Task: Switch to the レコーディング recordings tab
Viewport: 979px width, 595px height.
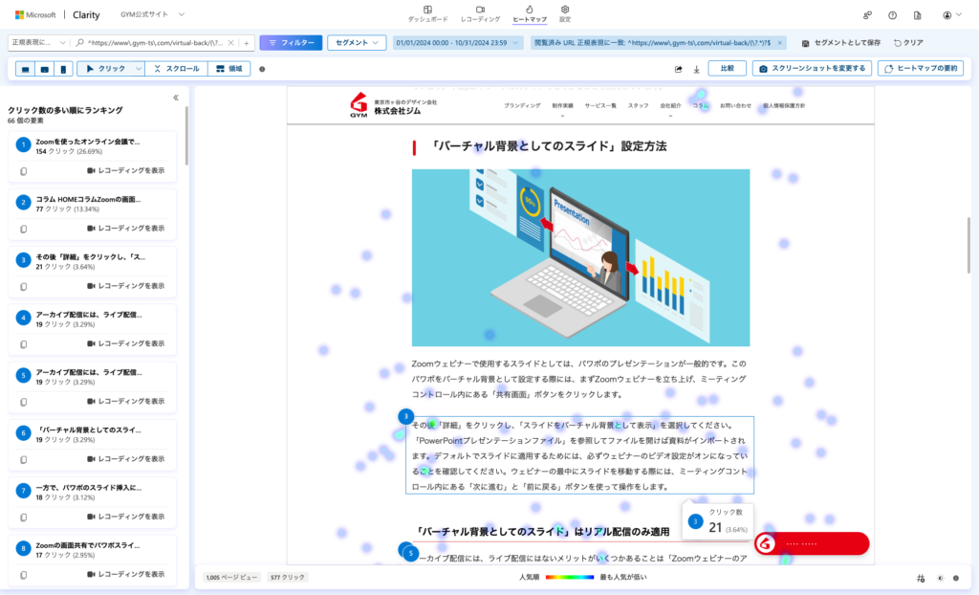Action: [480, 13]
